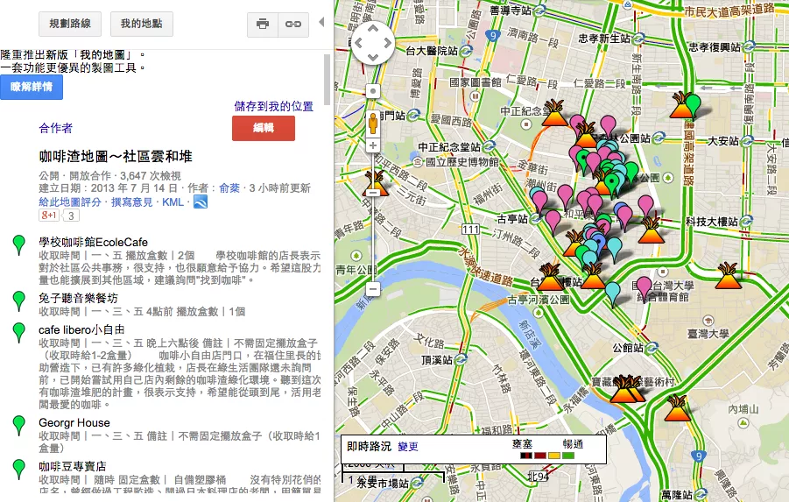The width and height of the screenshot is (789, 502).
Task: Click the Google Earth icon beside KML
Action: coord(201,202)
